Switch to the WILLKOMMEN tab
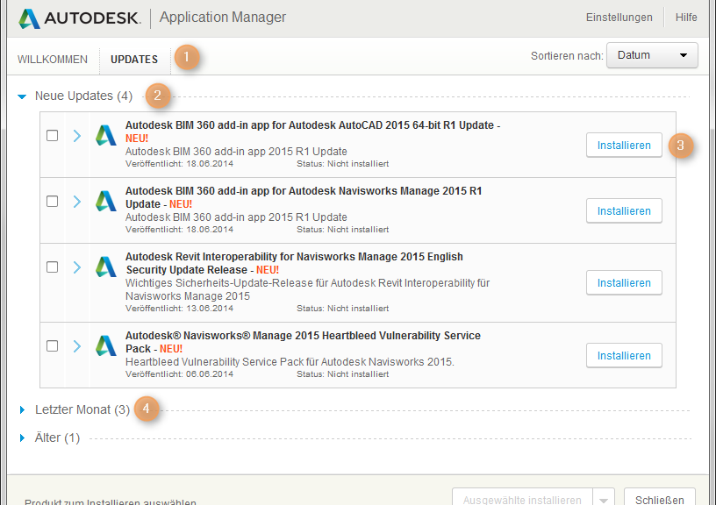This screenshot has width=716, height=505. (x=53, y=60)
